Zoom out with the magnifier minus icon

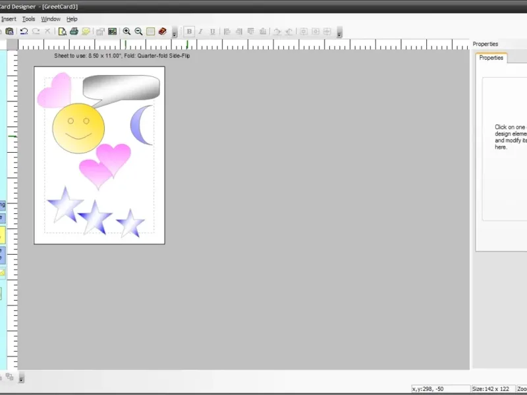(138, 31)
